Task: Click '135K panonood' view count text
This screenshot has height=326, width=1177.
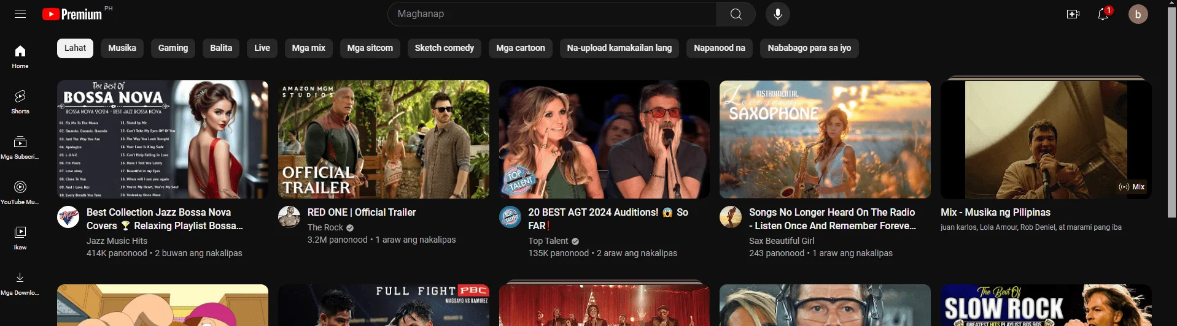Action: click(559, 253)
